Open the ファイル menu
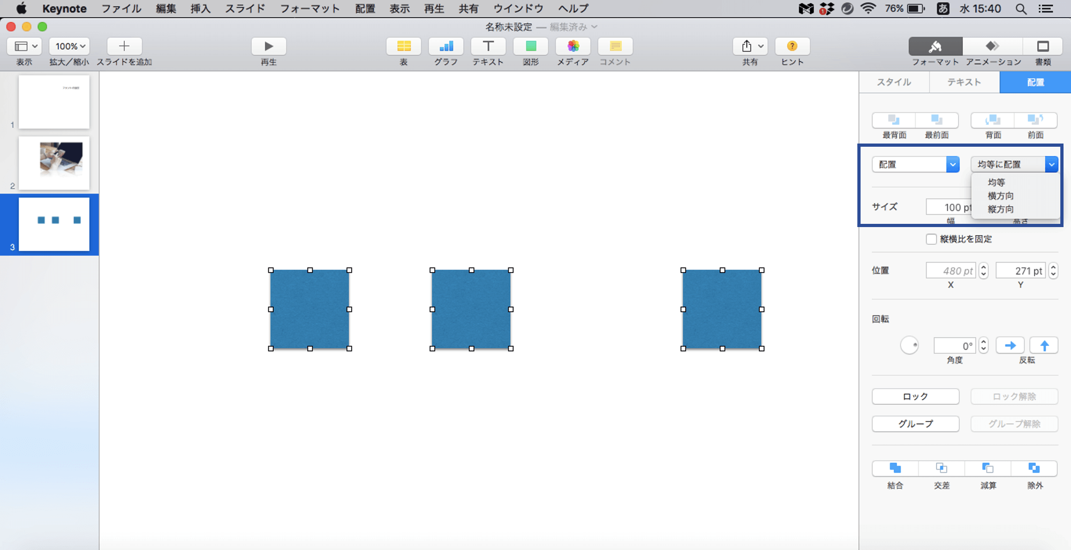Viewport: 1071px width, 550px height. tap(122, 9)
